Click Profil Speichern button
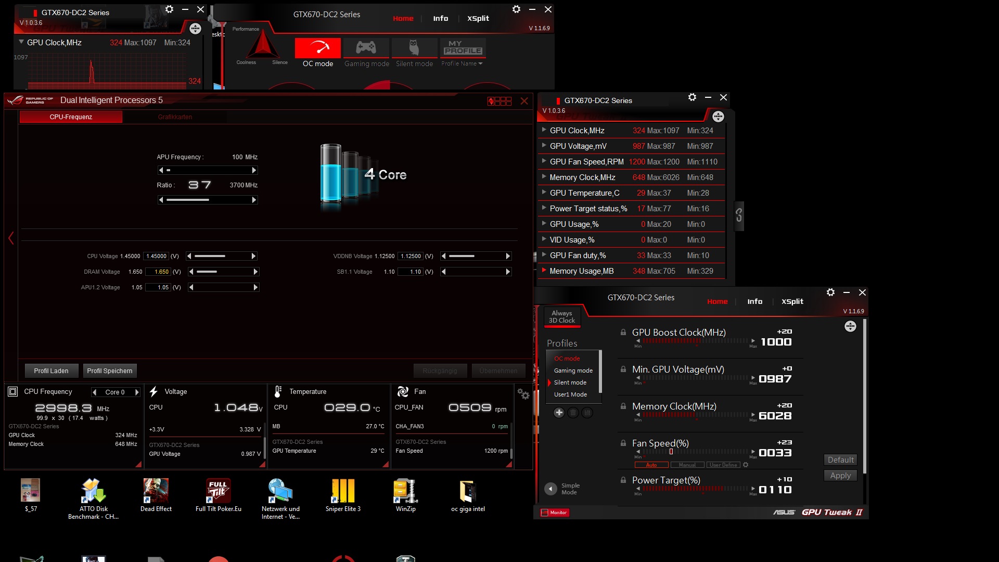999x562 pixels. point(109,371)
